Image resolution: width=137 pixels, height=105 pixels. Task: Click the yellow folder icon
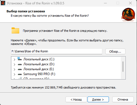pos(15,30)
